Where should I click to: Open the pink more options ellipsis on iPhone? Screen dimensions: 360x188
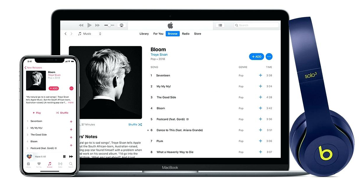point(71,88)
